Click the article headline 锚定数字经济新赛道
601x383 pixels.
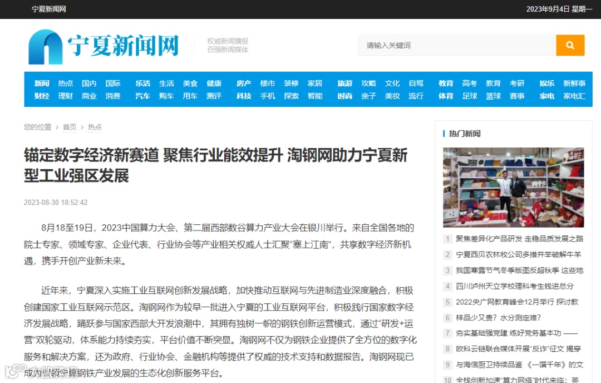[215, 165]
